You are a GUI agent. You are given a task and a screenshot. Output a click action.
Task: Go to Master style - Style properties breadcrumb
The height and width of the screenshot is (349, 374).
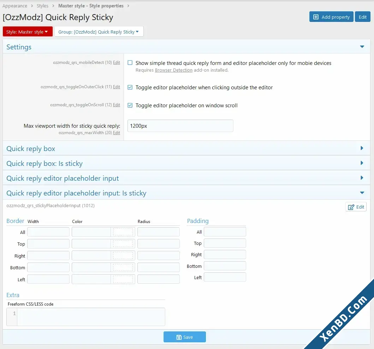pos(91,6)
